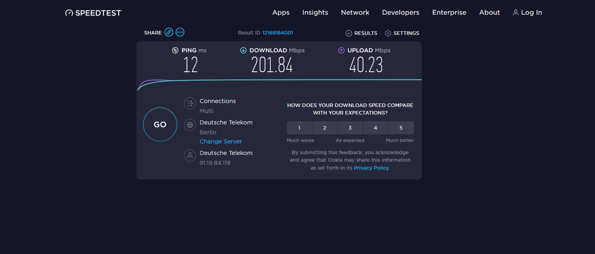Click the Much worse label

point(300,140)
